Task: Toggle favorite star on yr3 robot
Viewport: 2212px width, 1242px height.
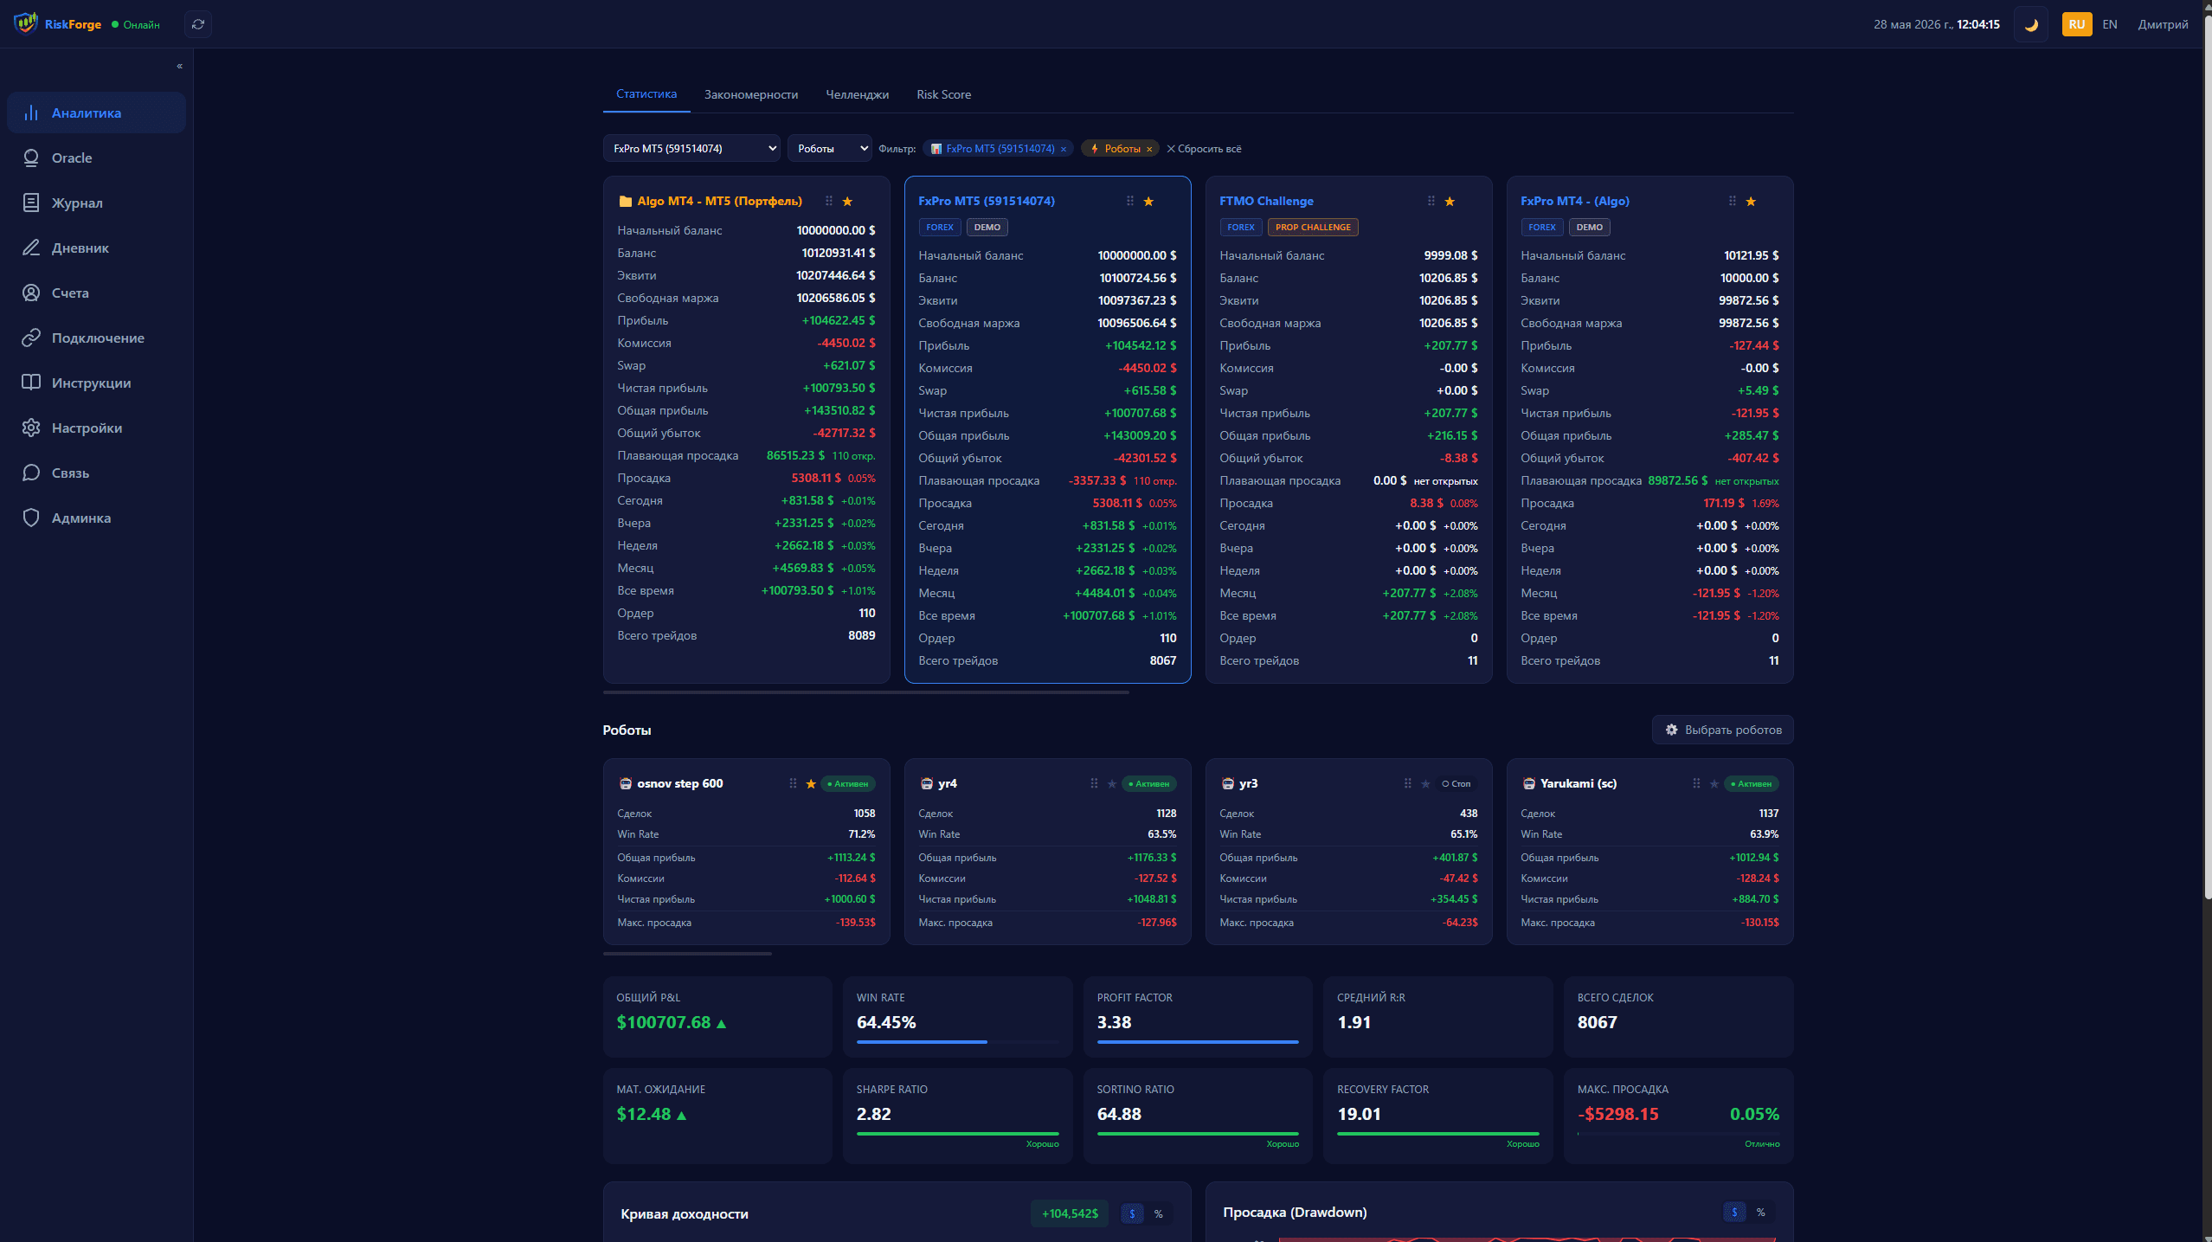Action: (1425, 784)
